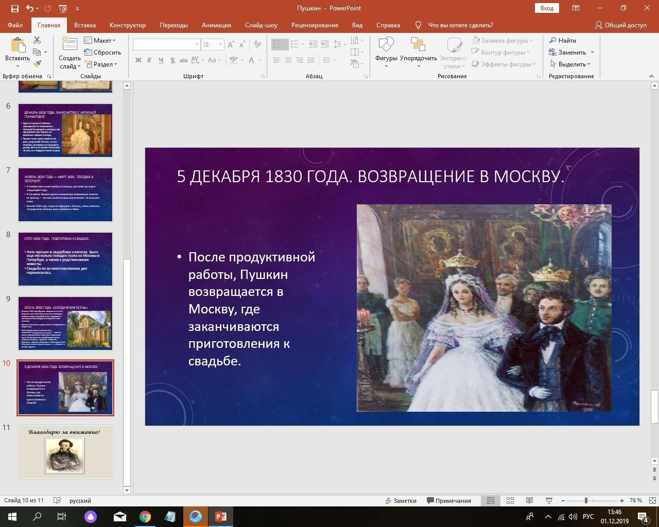Click zoom in plus icon
The height and width of the screenshot is (527, 659).
pyautogui.click(x=622, y=500)
